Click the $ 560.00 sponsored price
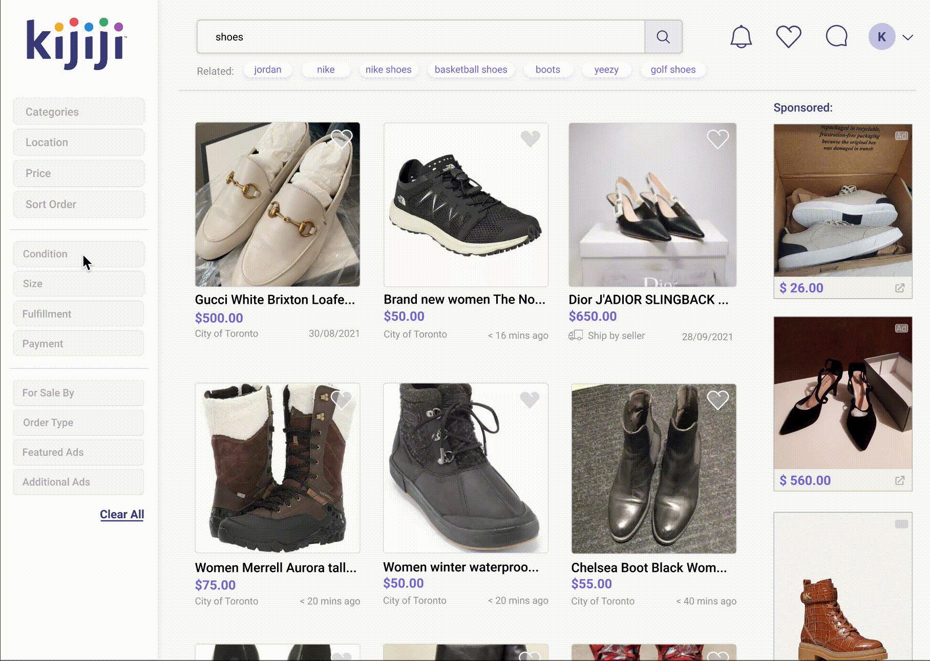Image resolution: width=930 pixels, height=661 pixels. [805, 480]
